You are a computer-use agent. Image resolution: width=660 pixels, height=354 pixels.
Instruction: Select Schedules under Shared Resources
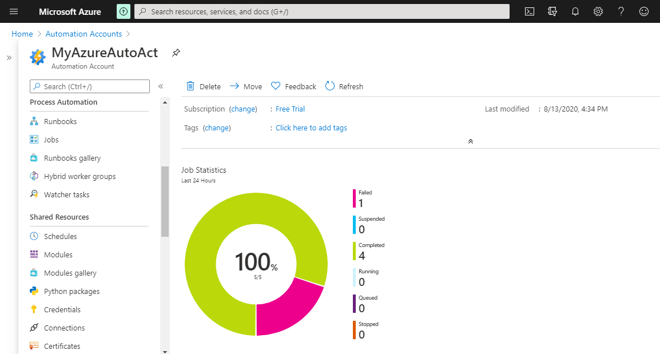[60, 236]
